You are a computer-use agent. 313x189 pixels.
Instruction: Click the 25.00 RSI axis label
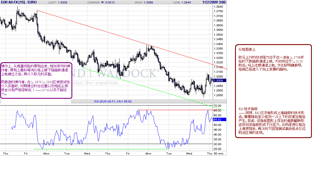click(x=217, y=149)
